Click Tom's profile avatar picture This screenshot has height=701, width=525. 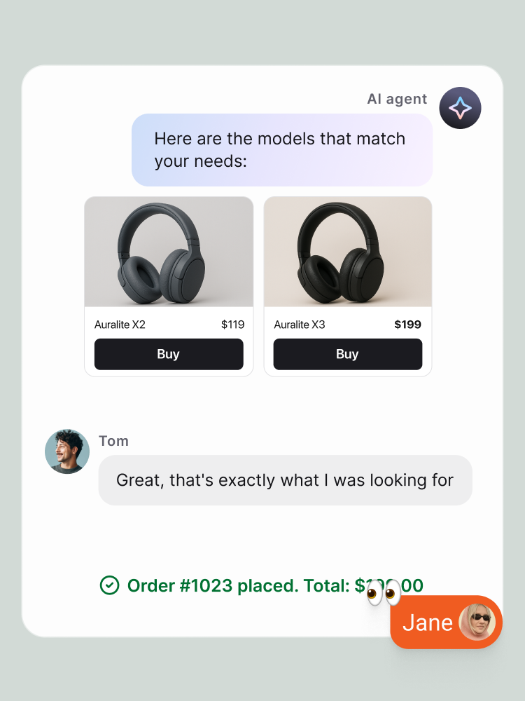[x=67, y=452]
